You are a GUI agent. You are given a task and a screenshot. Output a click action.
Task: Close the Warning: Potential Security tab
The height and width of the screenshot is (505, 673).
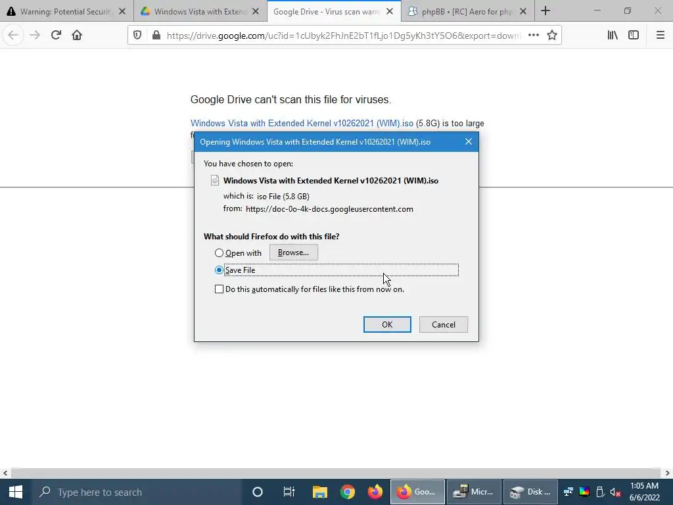click(122, 12)
